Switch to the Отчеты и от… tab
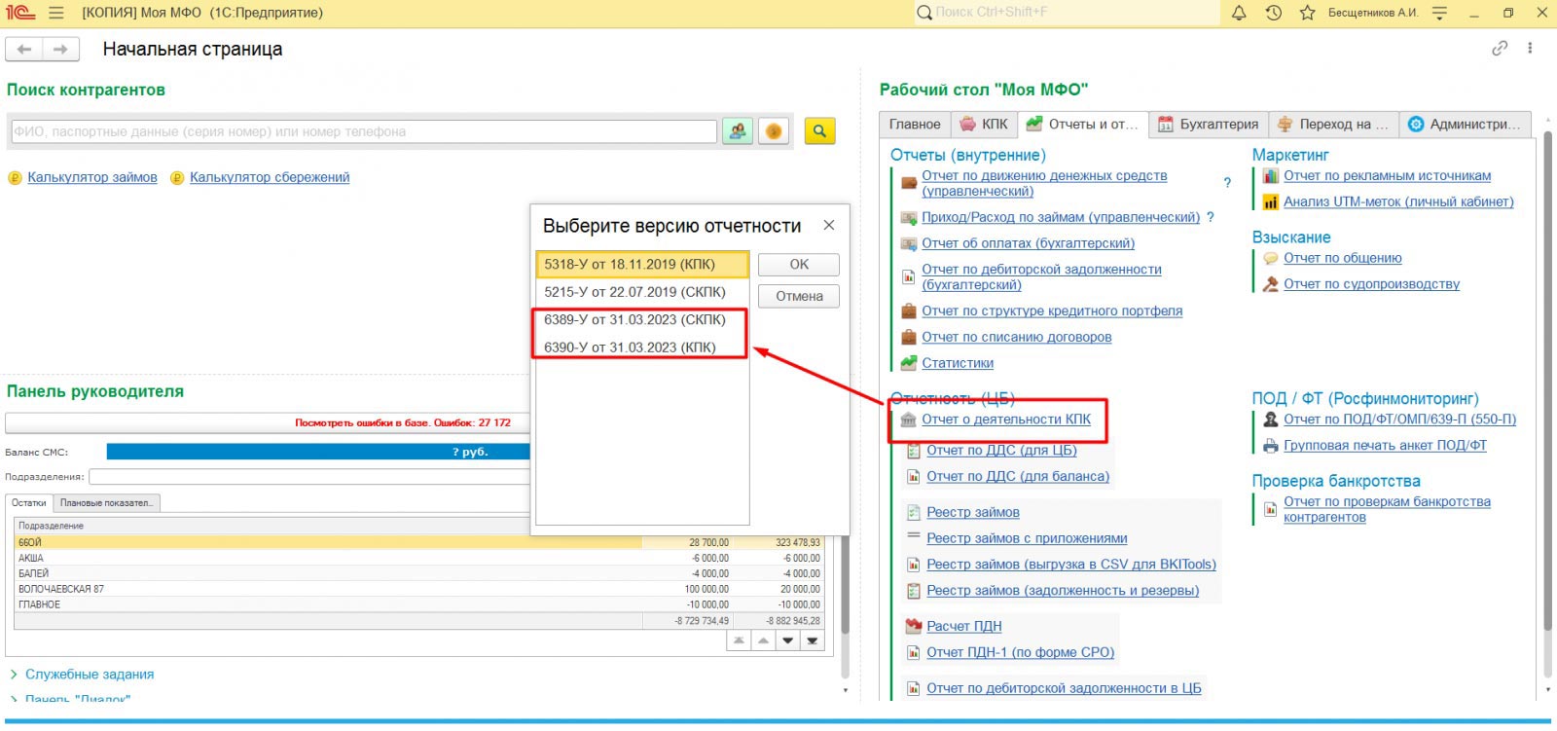Viewport: 1557px width, 731px height. 1083,124
